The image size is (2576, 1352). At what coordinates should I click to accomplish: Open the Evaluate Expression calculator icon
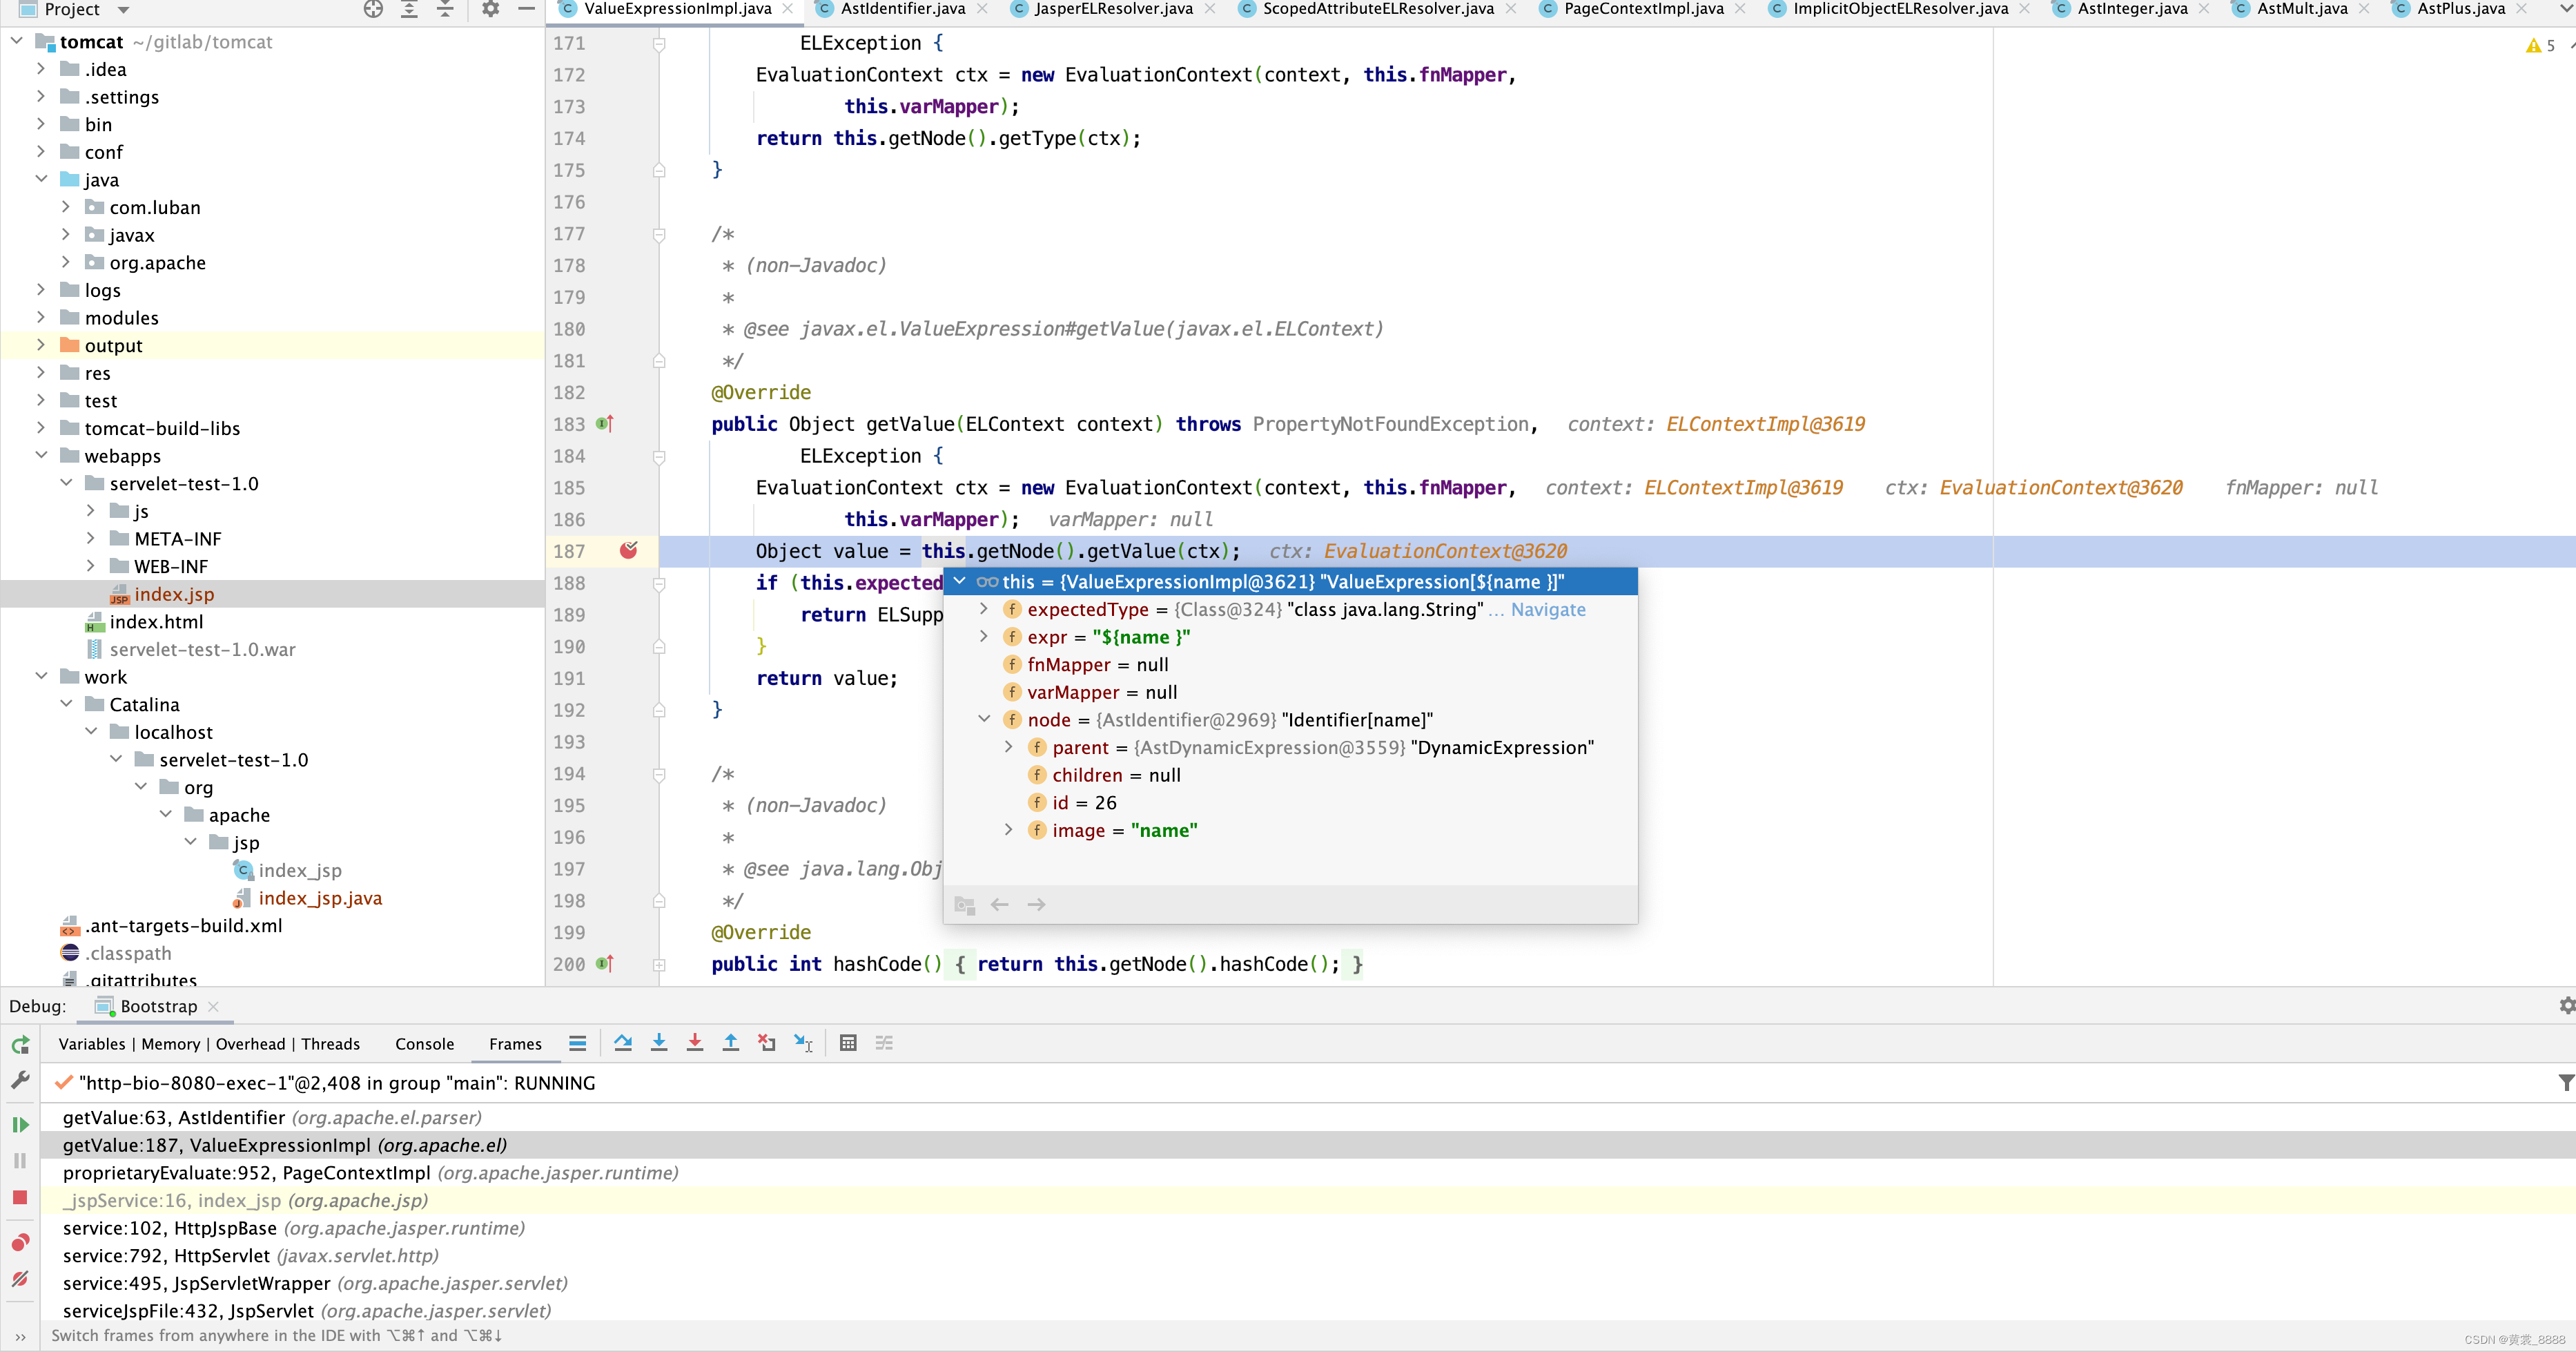click(x=848, y=1043)
